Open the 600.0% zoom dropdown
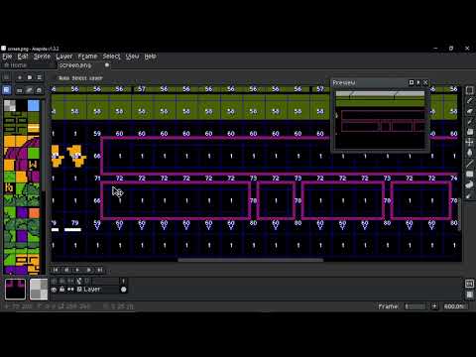This screenshot has width=476, height=357. point(455,306)
